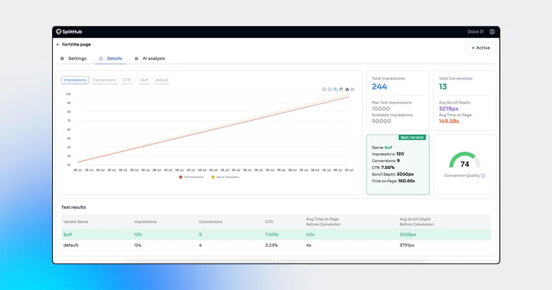Activate the chart panning hand tool
The width and height of the screenshot is (552, 290).
341,89
